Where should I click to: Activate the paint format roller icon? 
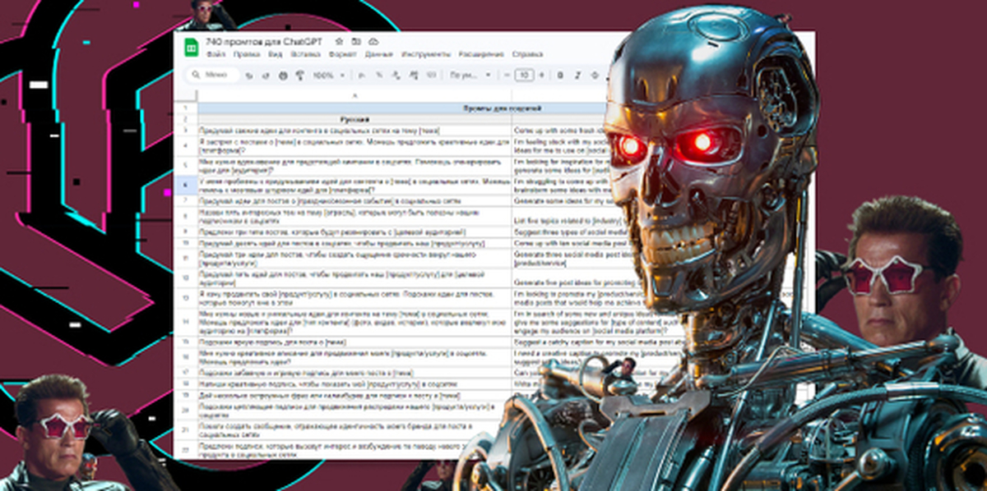(x=299, y=75)
